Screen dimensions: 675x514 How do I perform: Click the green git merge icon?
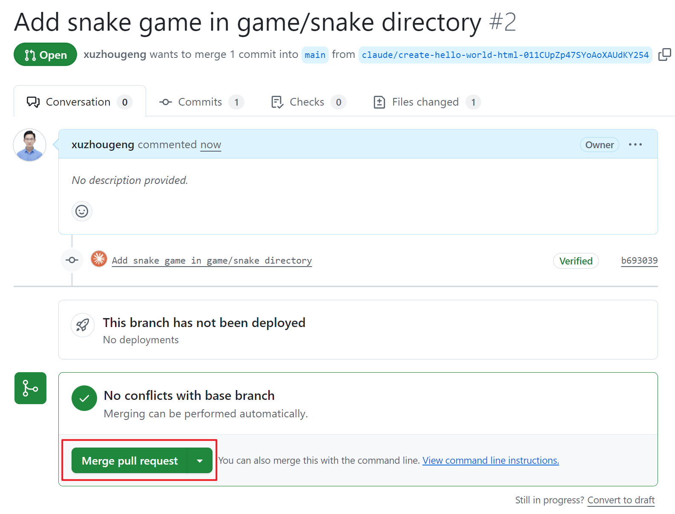[30, 388]
